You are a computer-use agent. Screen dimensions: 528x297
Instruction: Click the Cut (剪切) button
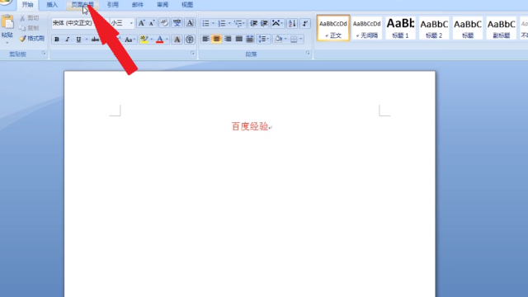click(30, 18)
